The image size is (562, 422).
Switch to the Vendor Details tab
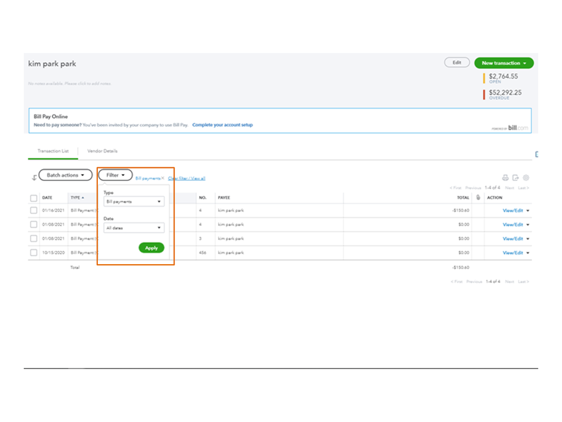[102, 151]
